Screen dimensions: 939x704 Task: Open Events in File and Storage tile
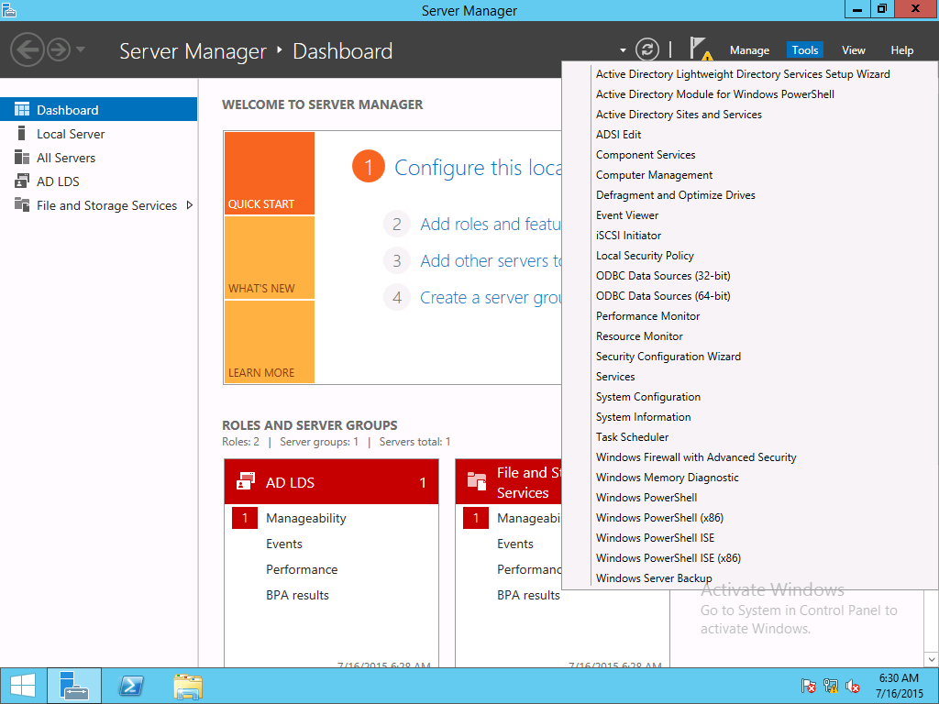pos(515,544)
